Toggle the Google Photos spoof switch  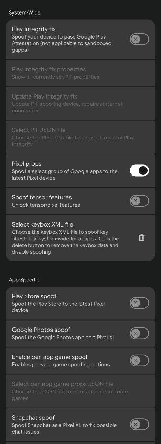[x=139, y=333]
